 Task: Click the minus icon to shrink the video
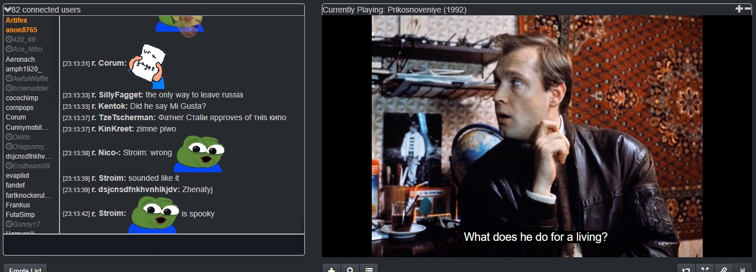pyautogui.click(x=747, y=8)
